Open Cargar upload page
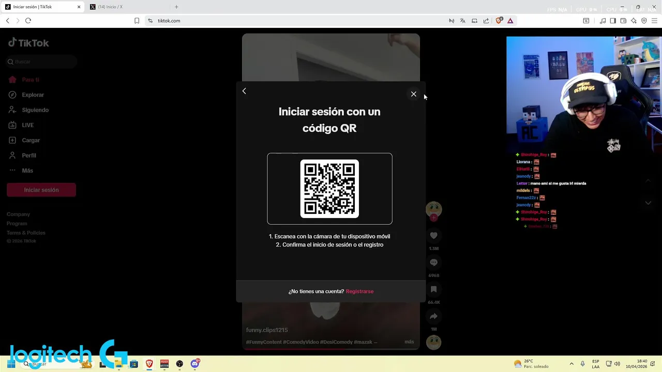Viewport: 662px width, 372px height. tap(31, 140)
